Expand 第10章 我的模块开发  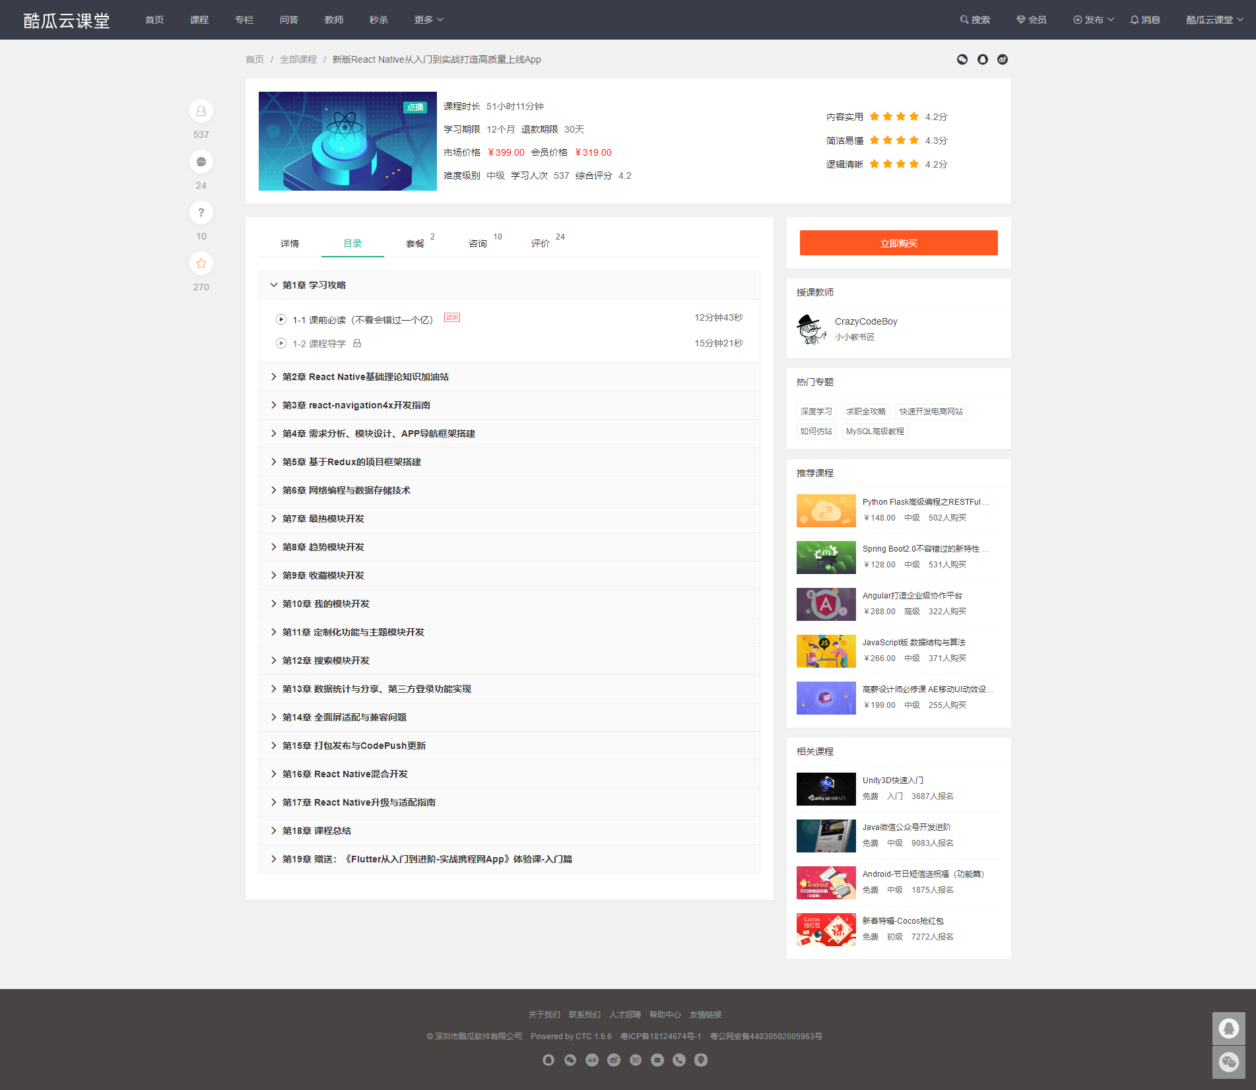[510, 604]
